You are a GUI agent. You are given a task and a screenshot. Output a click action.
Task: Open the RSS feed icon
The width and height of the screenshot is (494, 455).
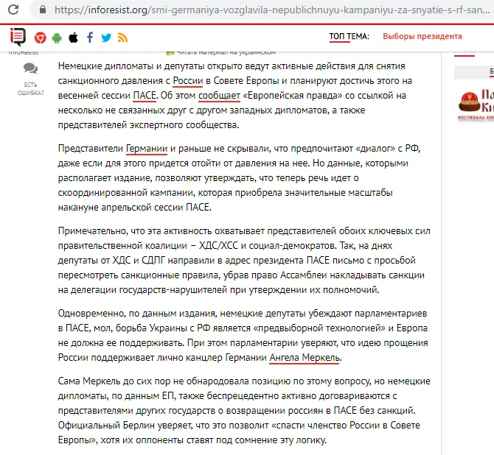[122, 38]
